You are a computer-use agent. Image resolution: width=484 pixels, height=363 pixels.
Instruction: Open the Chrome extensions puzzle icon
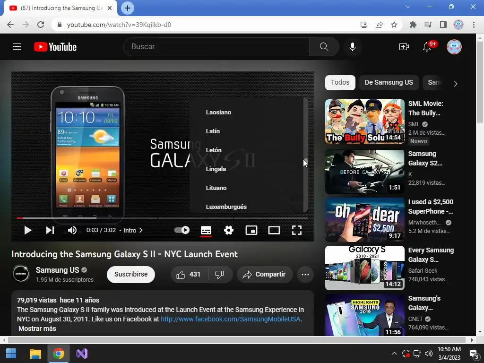[x=413, y=25]
